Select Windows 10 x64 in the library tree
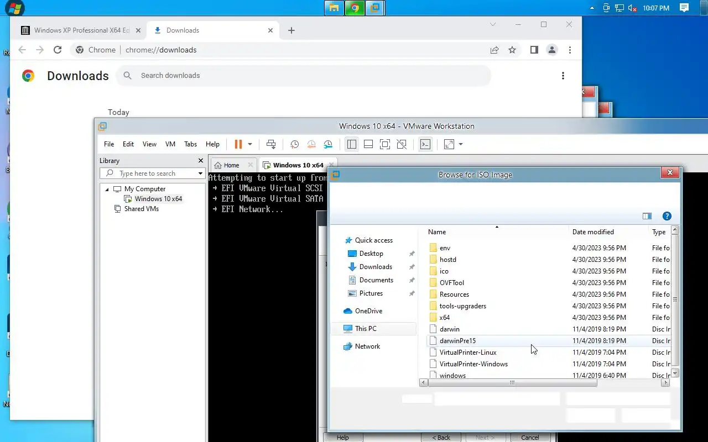708x442 pixels. pyautogui.click(x=158, y=199)
